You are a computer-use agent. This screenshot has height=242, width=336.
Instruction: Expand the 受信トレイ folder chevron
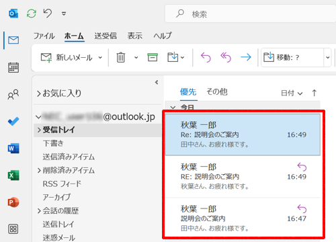[x=39, y=130]
